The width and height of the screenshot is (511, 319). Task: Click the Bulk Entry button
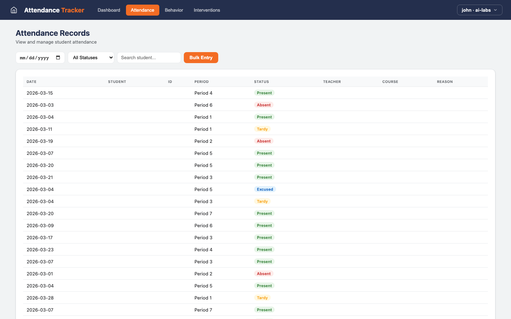pyautogui.click(x=201, y=57)
